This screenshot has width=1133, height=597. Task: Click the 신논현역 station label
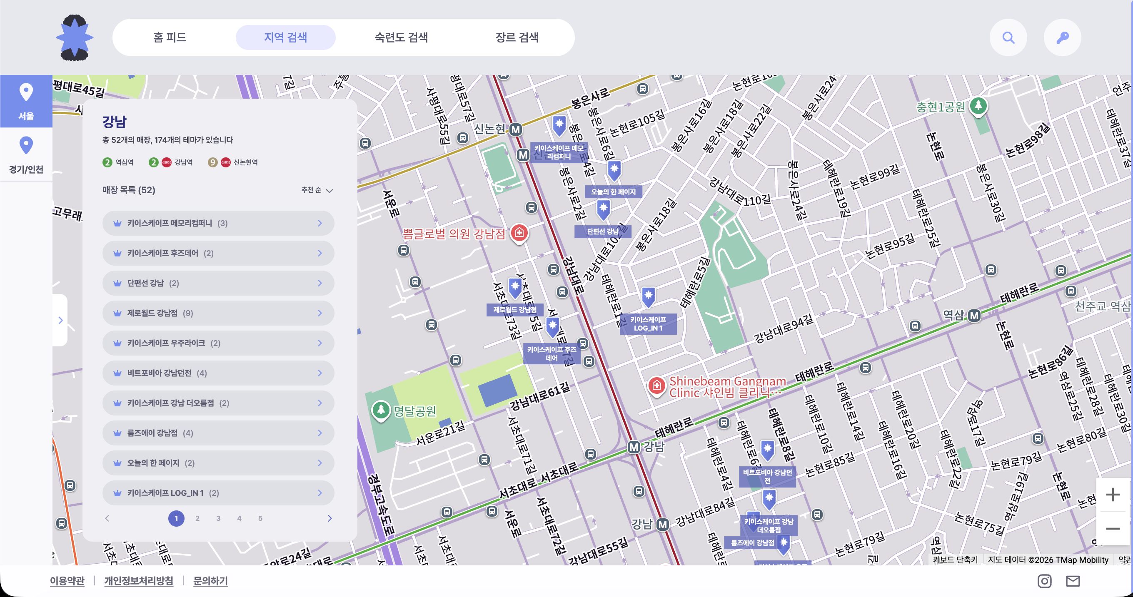coord(245,162)
